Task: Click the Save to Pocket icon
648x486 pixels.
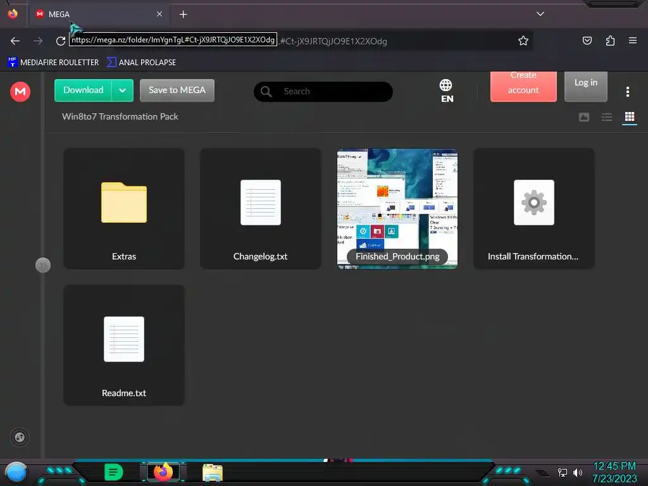Action: pos(587,40)
